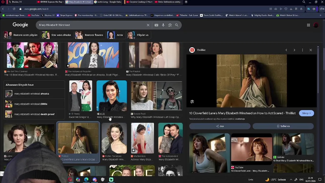
Task: Click the Siirry visit button
Action: (306, 113)
